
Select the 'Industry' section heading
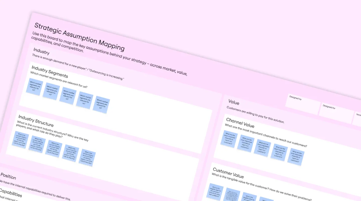click(x=41, y=52)
